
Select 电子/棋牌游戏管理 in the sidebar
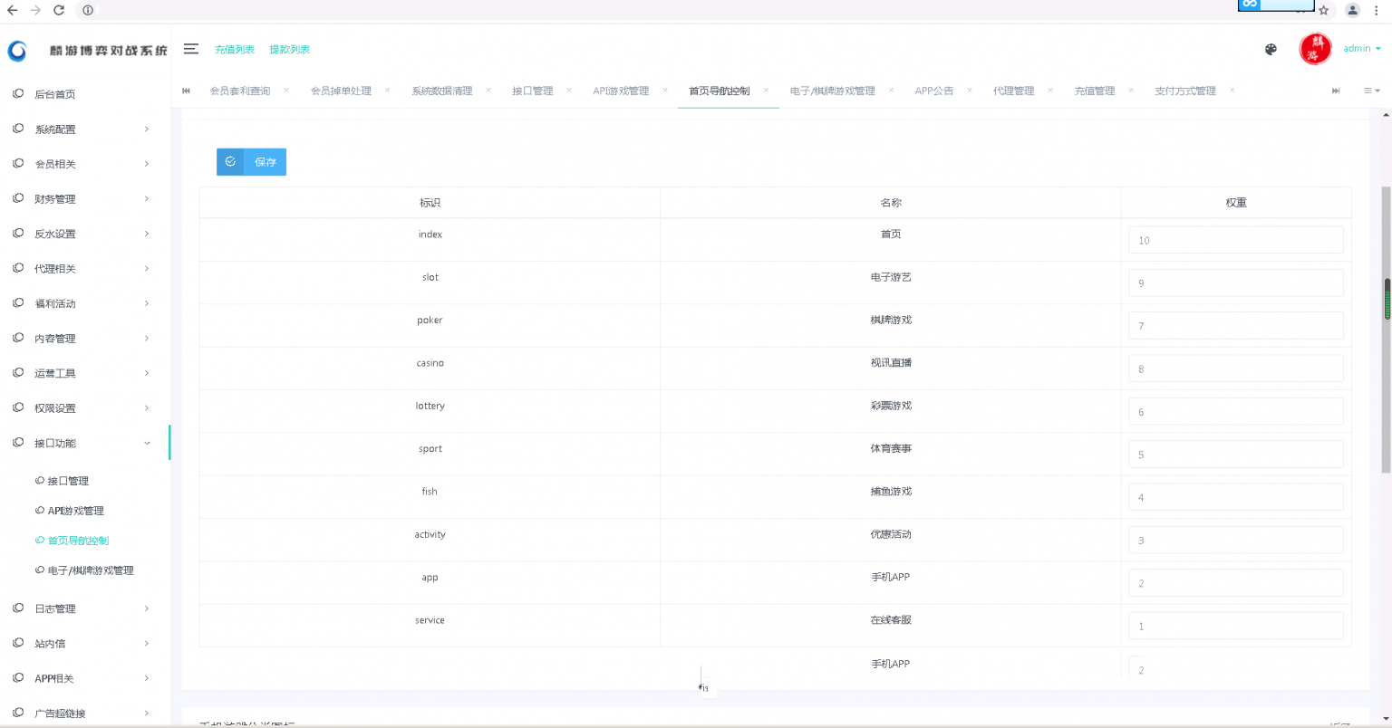click(91, 570)
